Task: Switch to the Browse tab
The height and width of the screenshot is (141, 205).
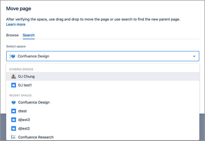Action: [12, 35]
